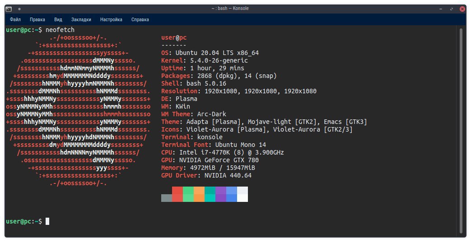Minimize the Konsole window
Viewport: 471px width, 242px height.
pyautogui.click(x=441, y=9)
